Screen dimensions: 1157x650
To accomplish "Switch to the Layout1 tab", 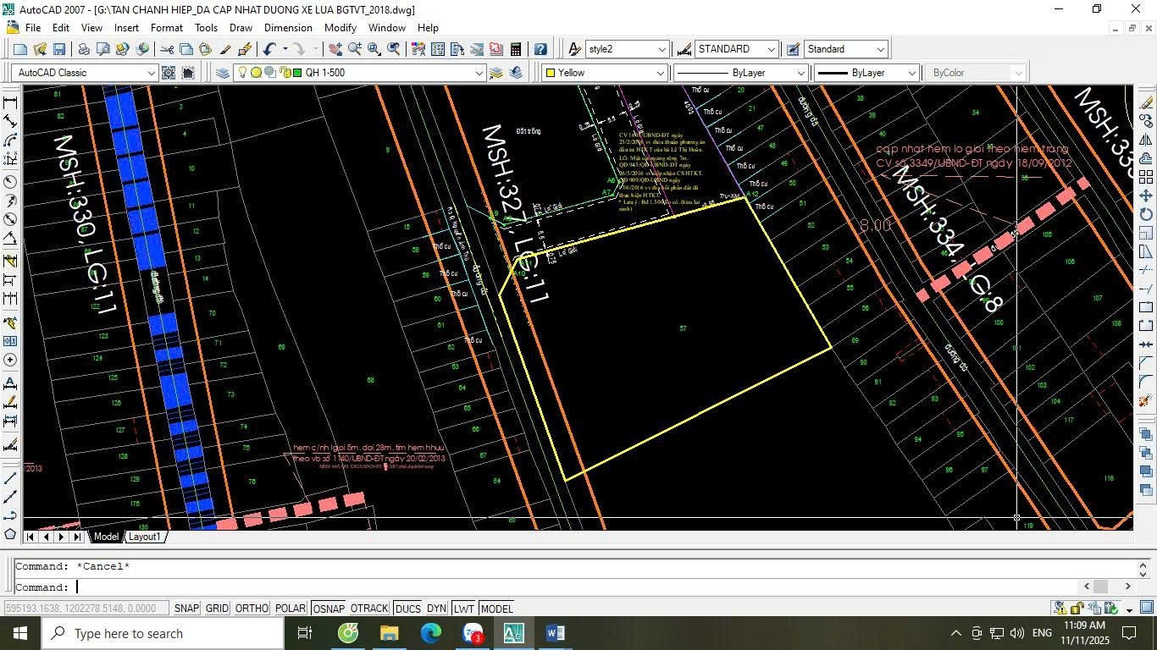I will 144,537.
